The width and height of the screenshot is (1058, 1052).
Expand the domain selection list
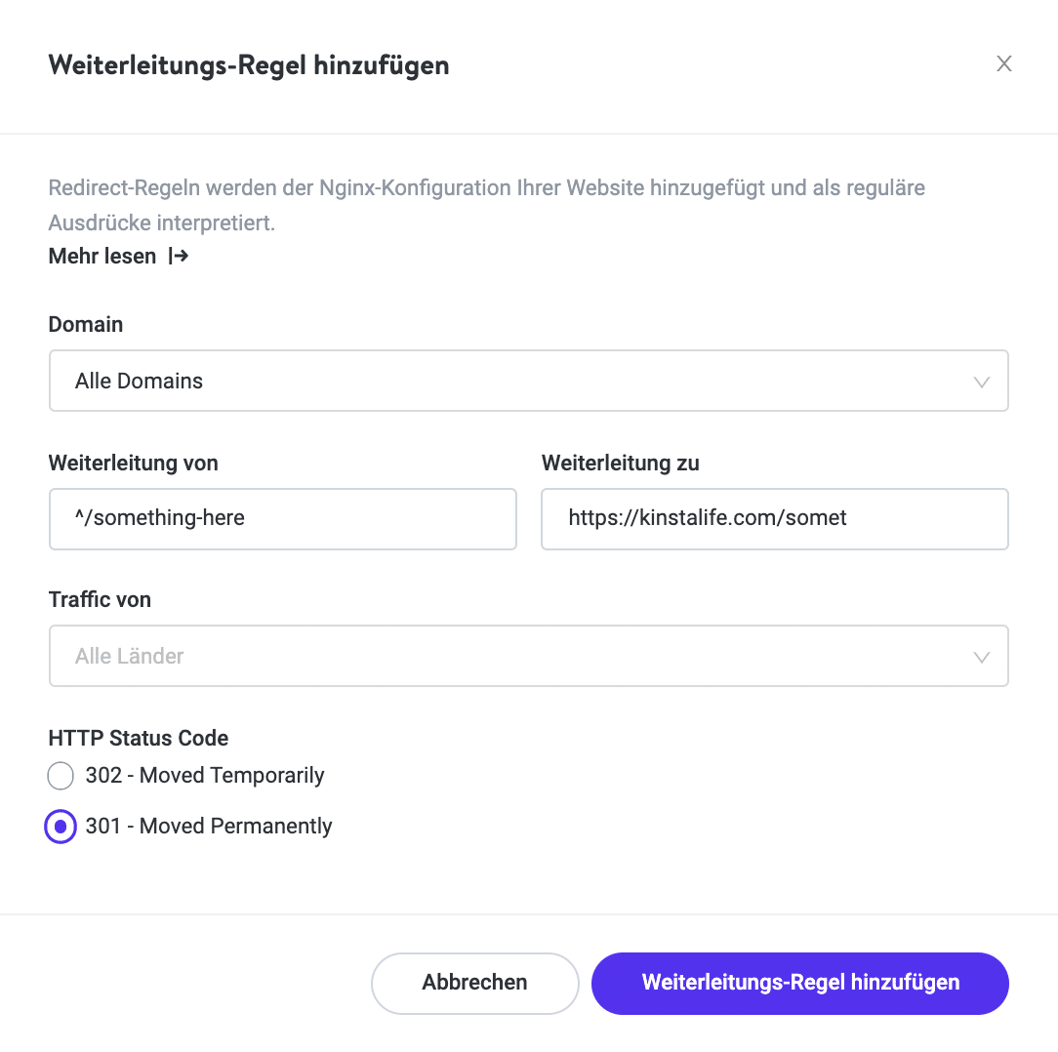[529, 381]
